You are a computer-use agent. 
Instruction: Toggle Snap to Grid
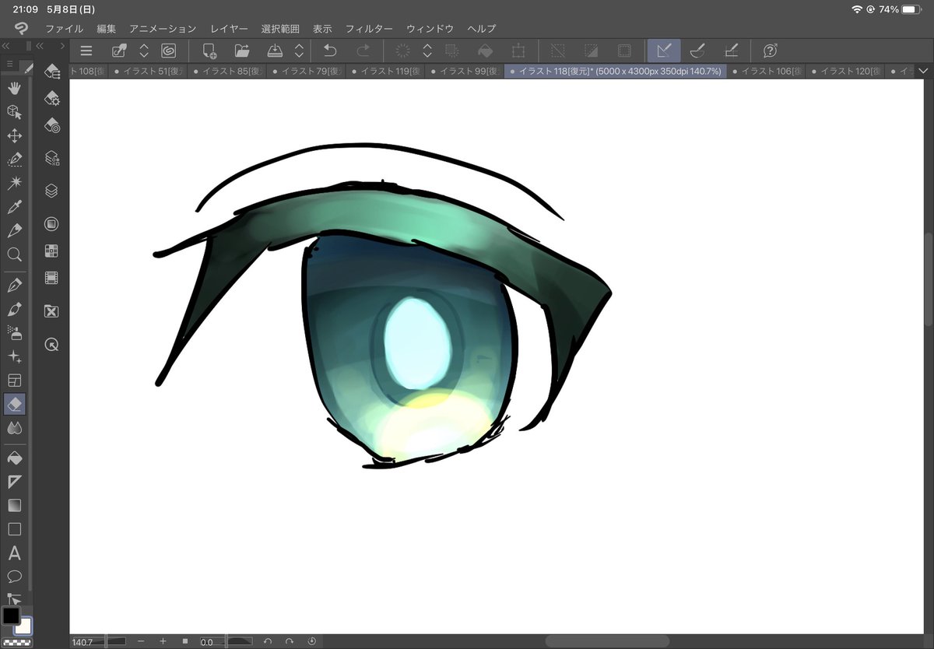click(x=731, y=51)
